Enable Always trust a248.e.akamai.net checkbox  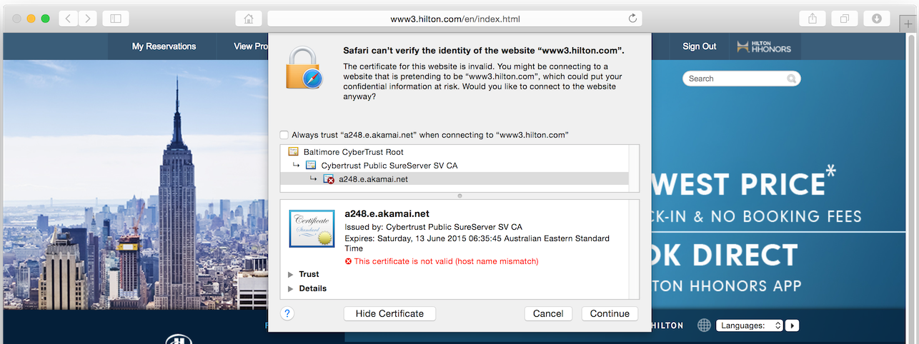(x=284, y=135)
